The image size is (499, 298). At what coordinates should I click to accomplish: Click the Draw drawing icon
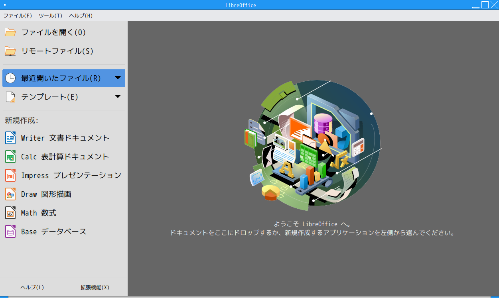click(10, 194)
